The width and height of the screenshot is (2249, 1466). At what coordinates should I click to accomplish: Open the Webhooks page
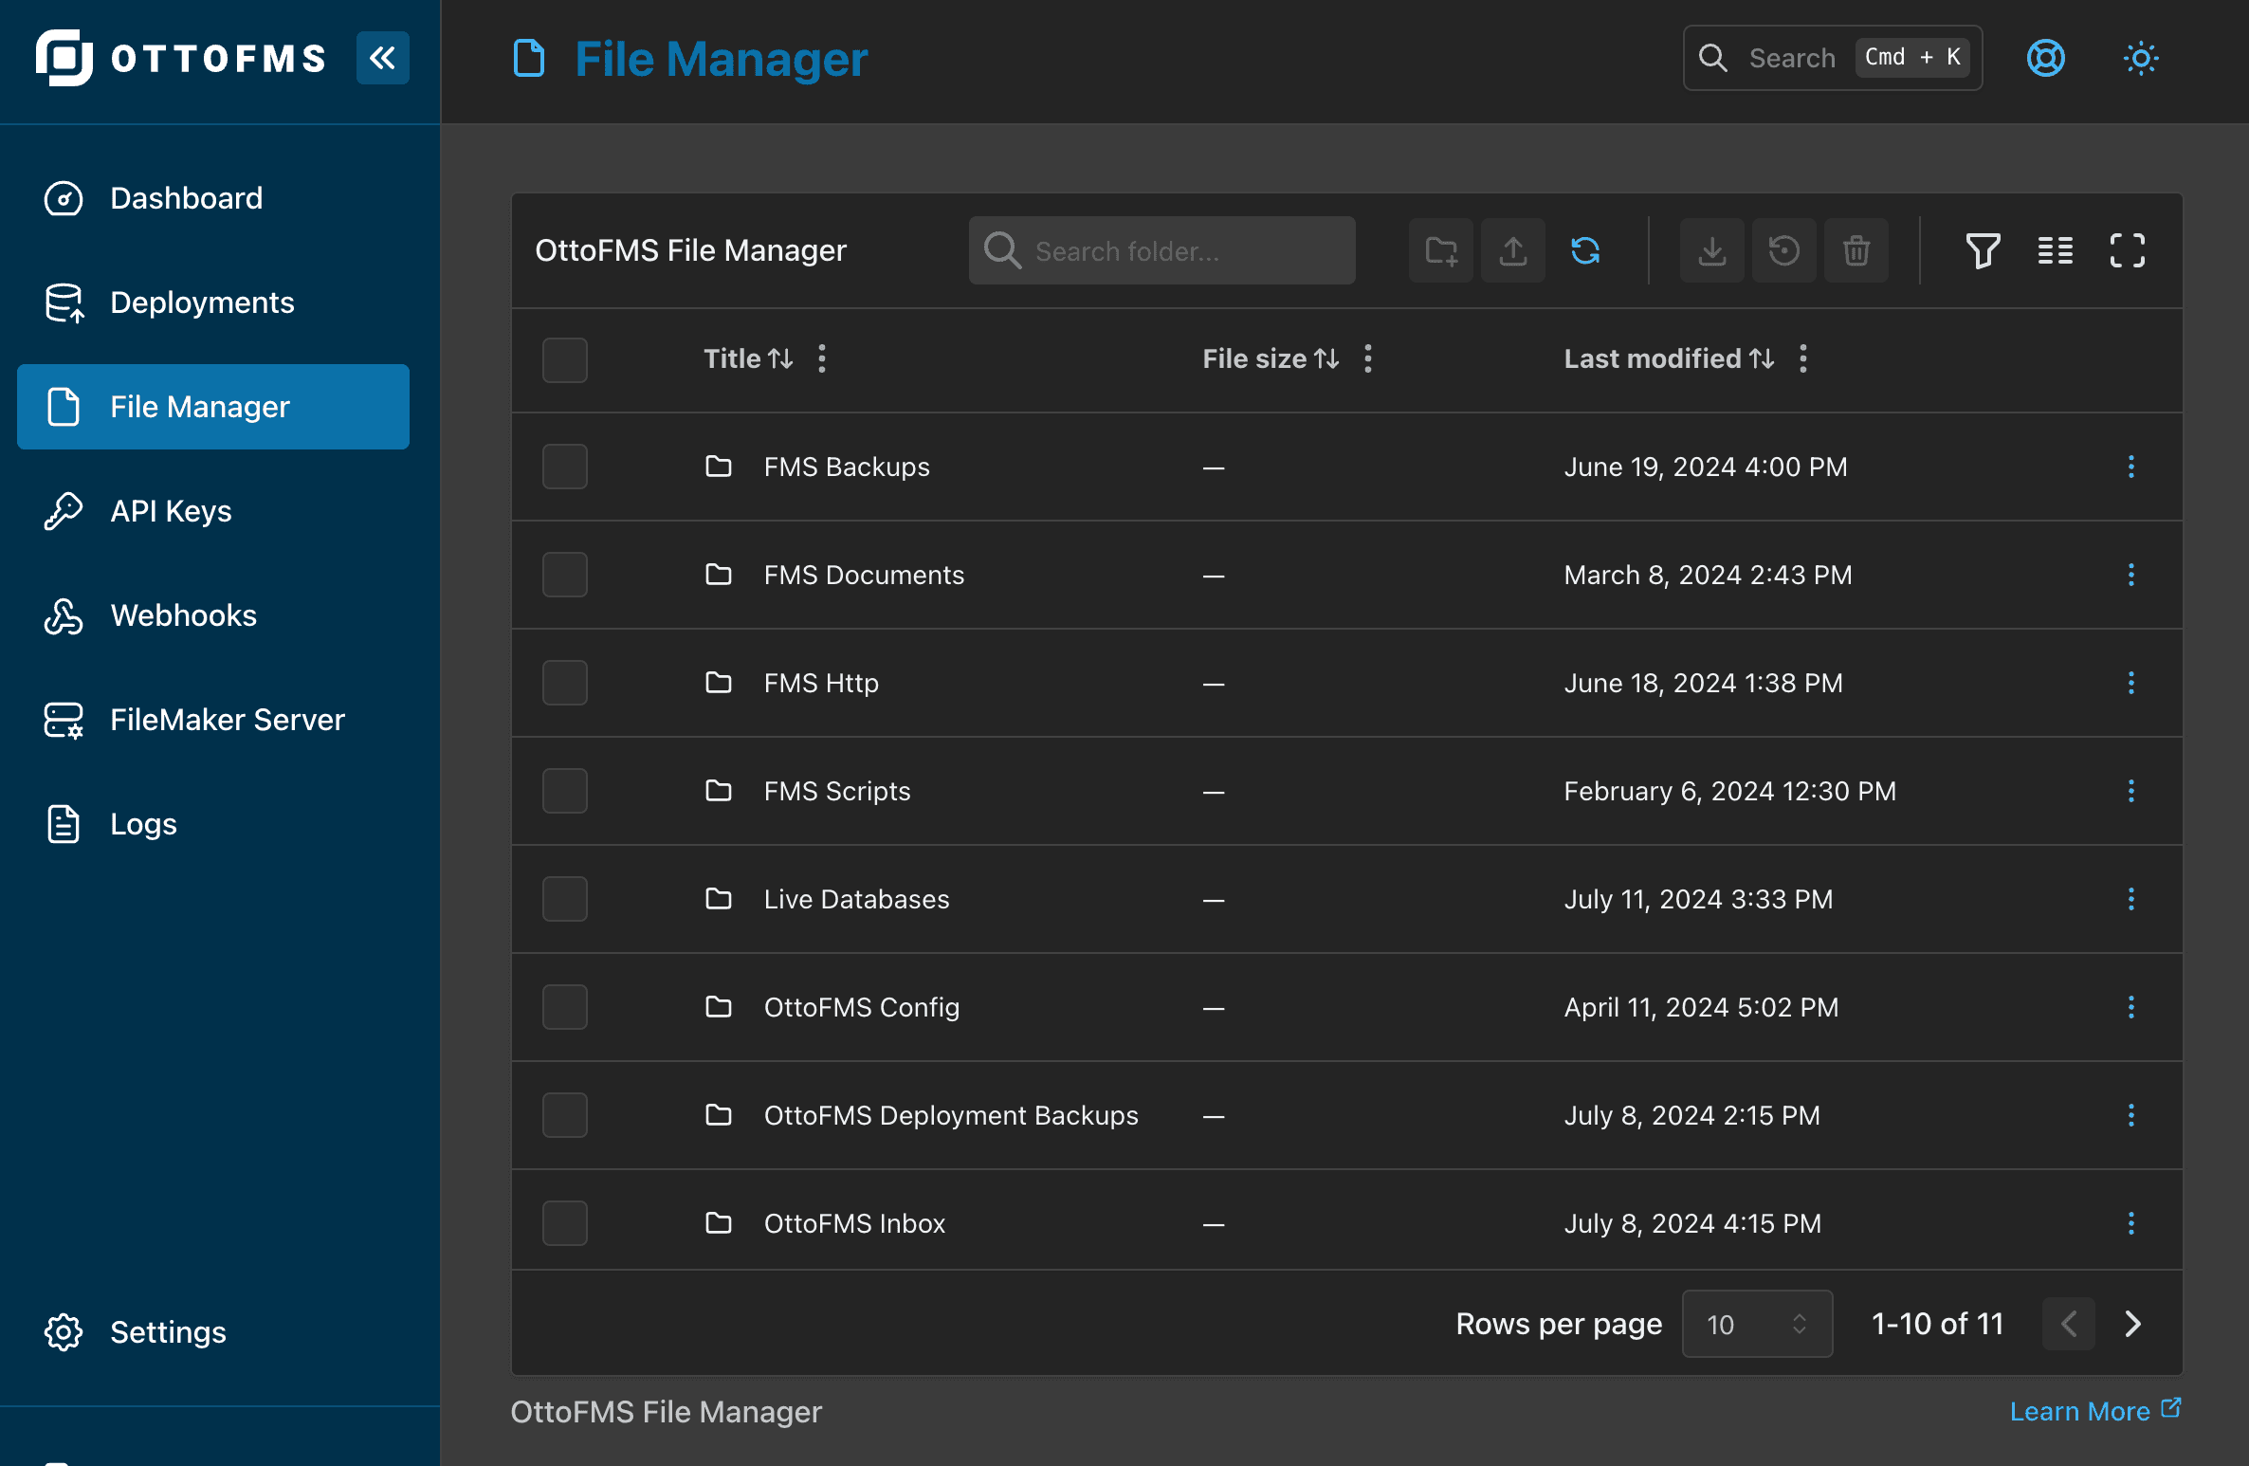pyautogui.click(x=183, y=615)
